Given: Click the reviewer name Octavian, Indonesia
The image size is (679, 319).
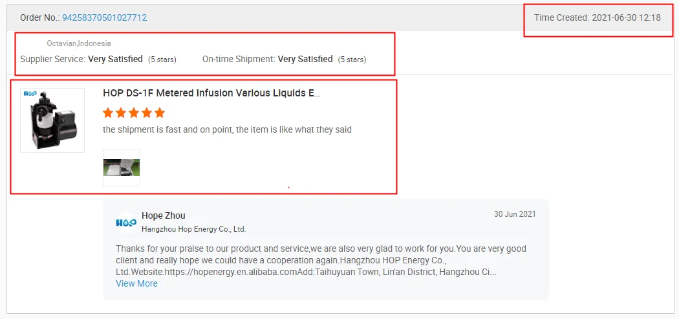Looking at the screenshot, I should 79,43.
